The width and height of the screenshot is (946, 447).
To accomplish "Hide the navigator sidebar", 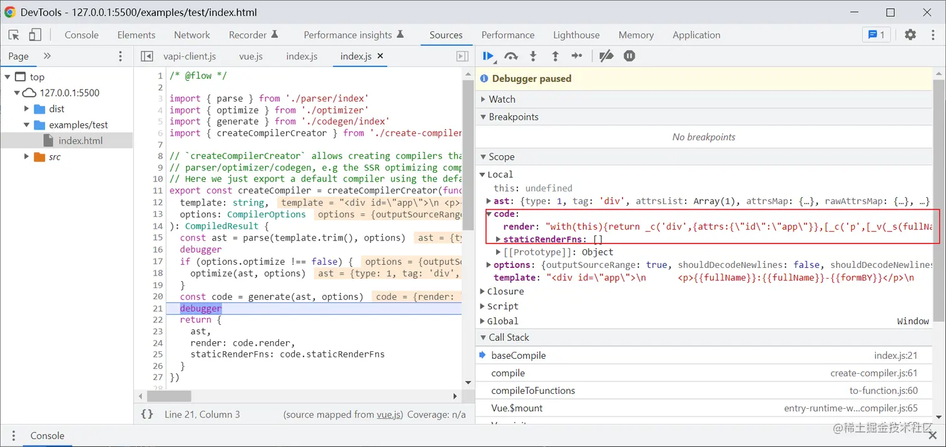I will click(147, 56).
